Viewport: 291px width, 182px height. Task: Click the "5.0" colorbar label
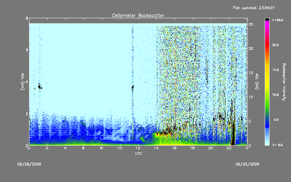pos(276,120)
